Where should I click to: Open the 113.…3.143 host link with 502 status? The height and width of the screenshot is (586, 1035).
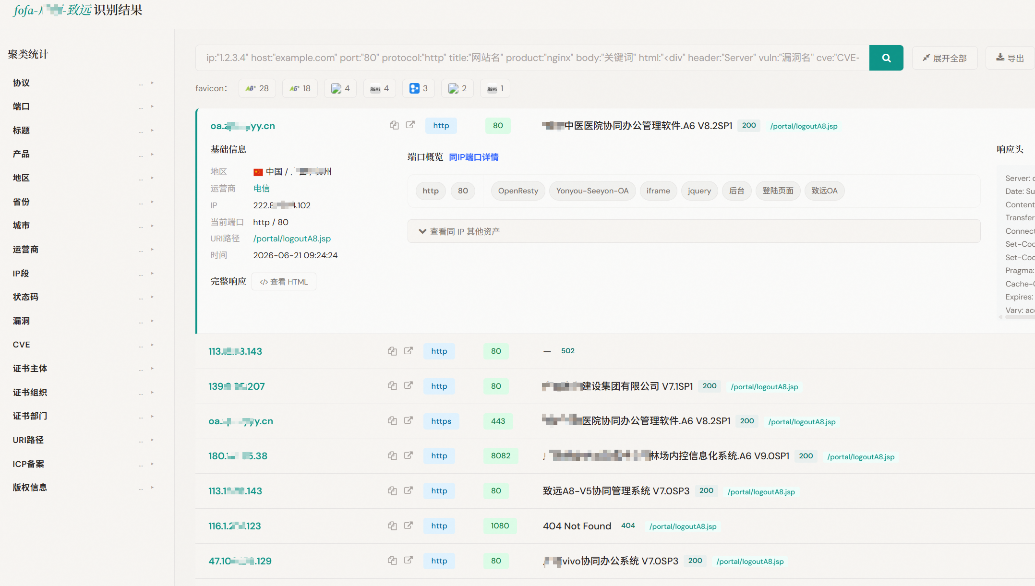coord(235,351)
